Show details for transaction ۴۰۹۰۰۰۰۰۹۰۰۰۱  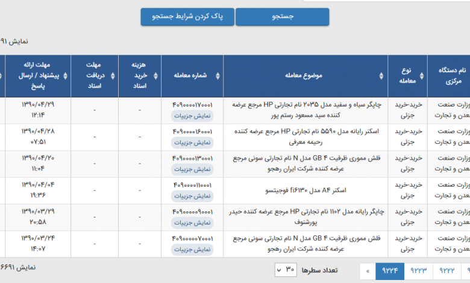click(x=192, y=223)
